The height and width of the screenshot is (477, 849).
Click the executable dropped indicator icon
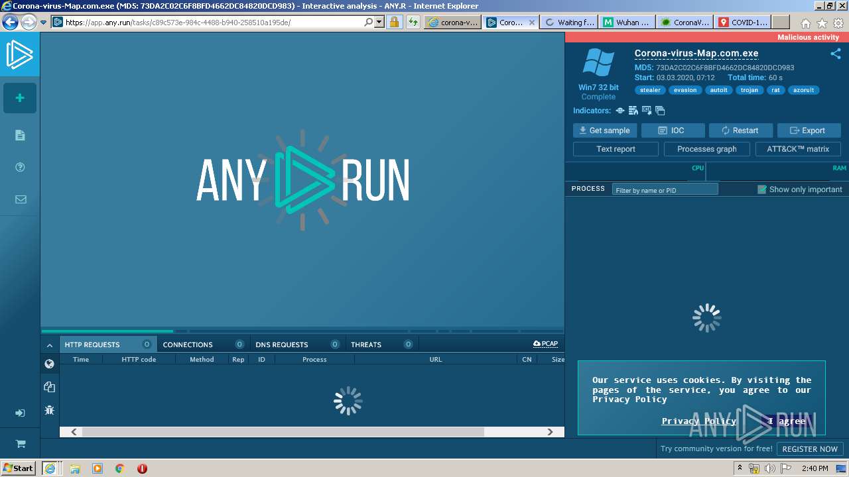pyautogui.click(x=647, y=111)
